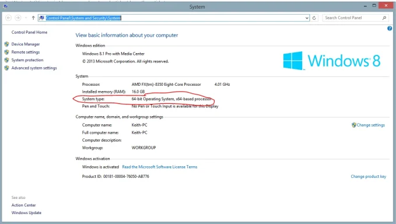Screen dimensions: 396x224
Task: Click the No Pen or Touch Input text
Action: point(175,106)
